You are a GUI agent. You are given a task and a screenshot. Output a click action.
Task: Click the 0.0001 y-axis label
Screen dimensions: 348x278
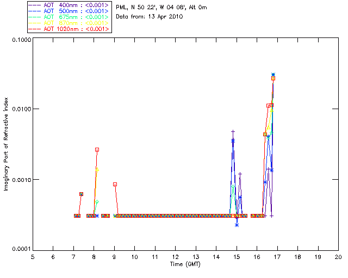point(21,249)
